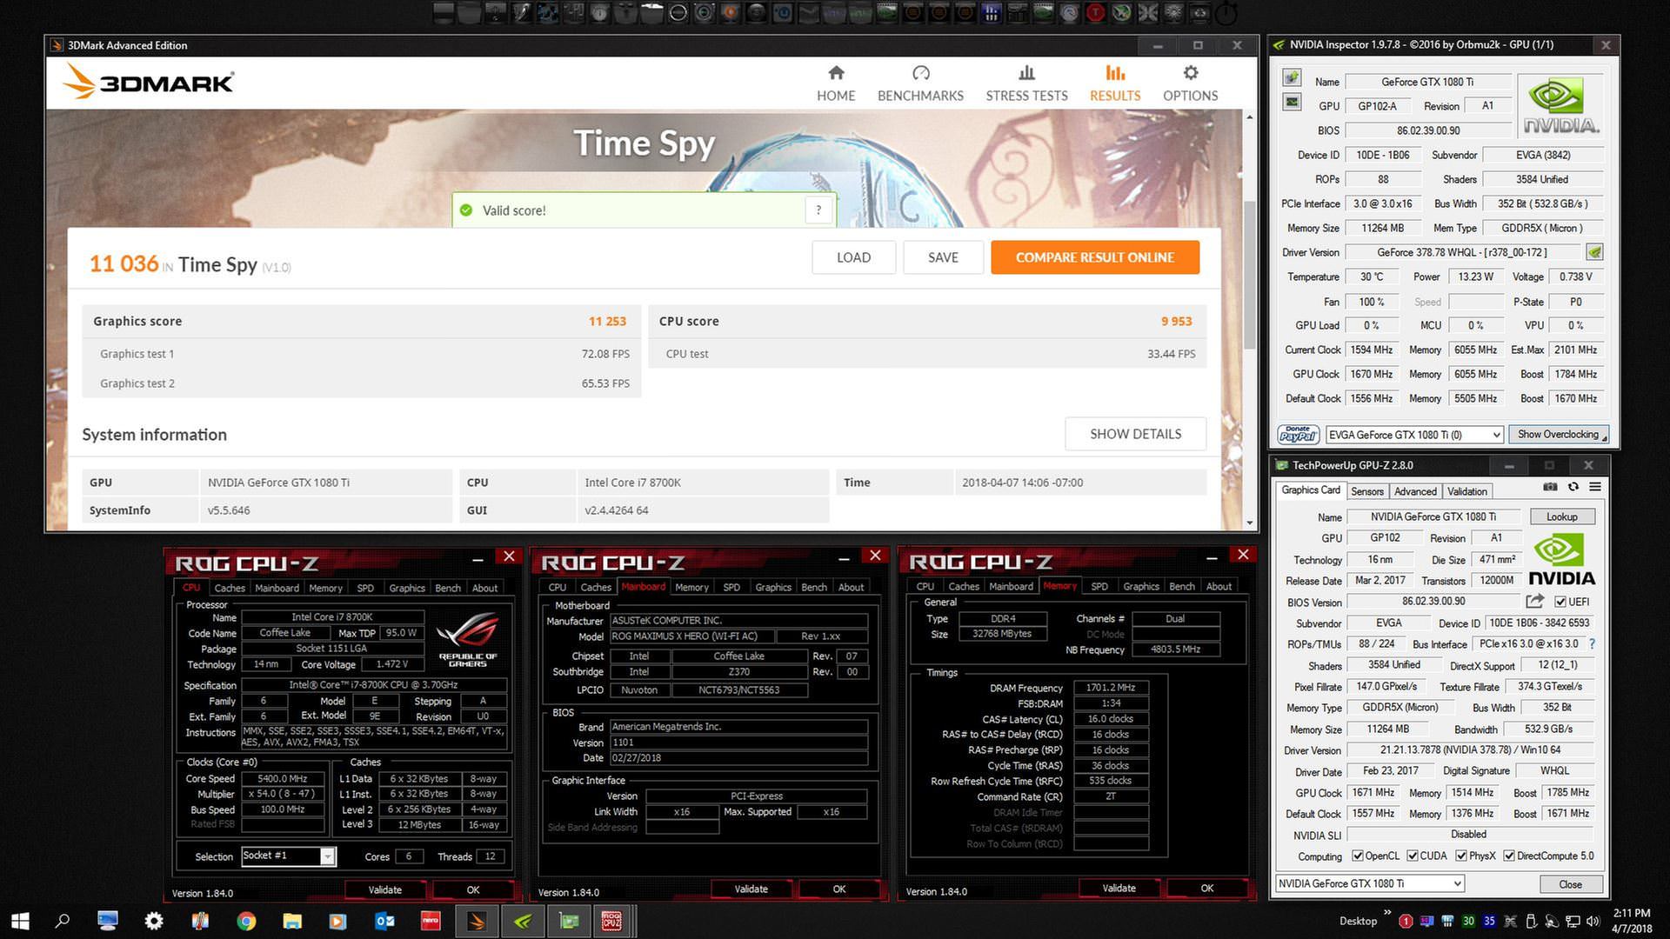Viewport: 1670px width, 939px height.
Task: Open Caches tab in first CPU-Z window
Action: click(230, 588)
